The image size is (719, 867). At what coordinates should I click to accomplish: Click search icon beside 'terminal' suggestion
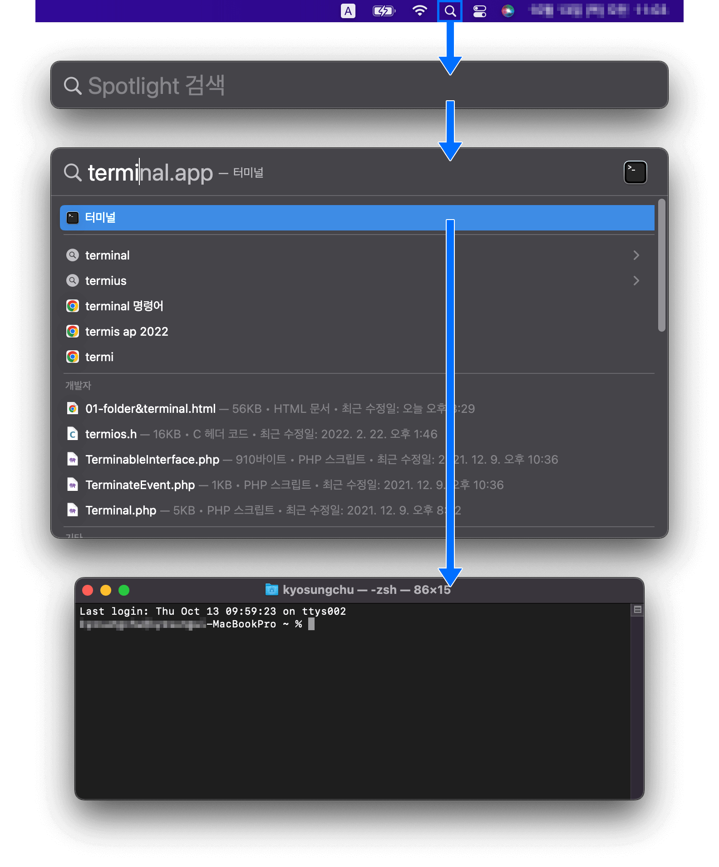pos(73,255)
